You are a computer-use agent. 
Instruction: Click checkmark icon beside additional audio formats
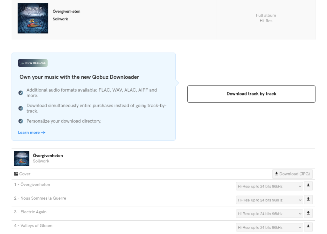(x=21, y=93)
